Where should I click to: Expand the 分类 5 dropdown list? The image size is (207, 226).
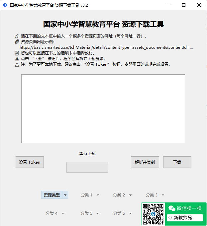click(x=90, y=213)
